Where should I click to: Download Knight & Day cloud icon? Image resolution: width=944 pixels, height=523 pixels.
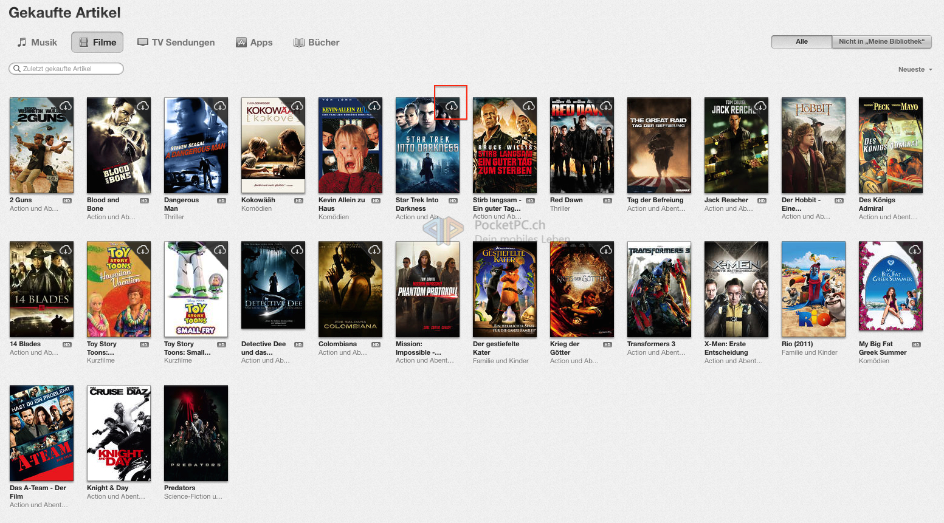pos(143,394)
